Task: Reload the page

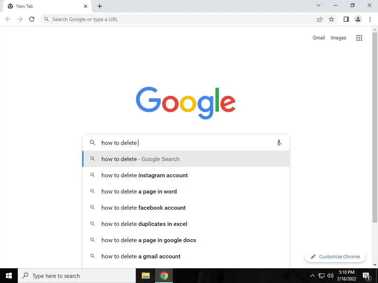Action: 32,19
